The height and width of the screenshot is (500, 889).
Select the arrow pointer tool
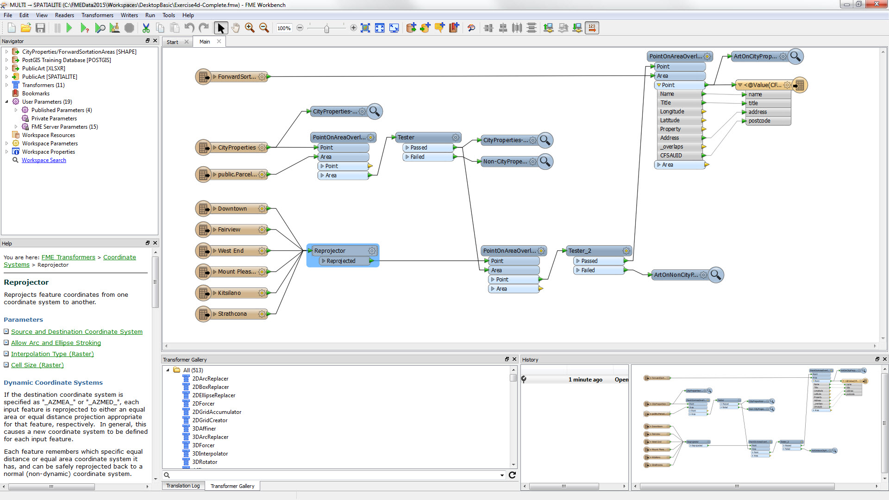pos(221,28)
